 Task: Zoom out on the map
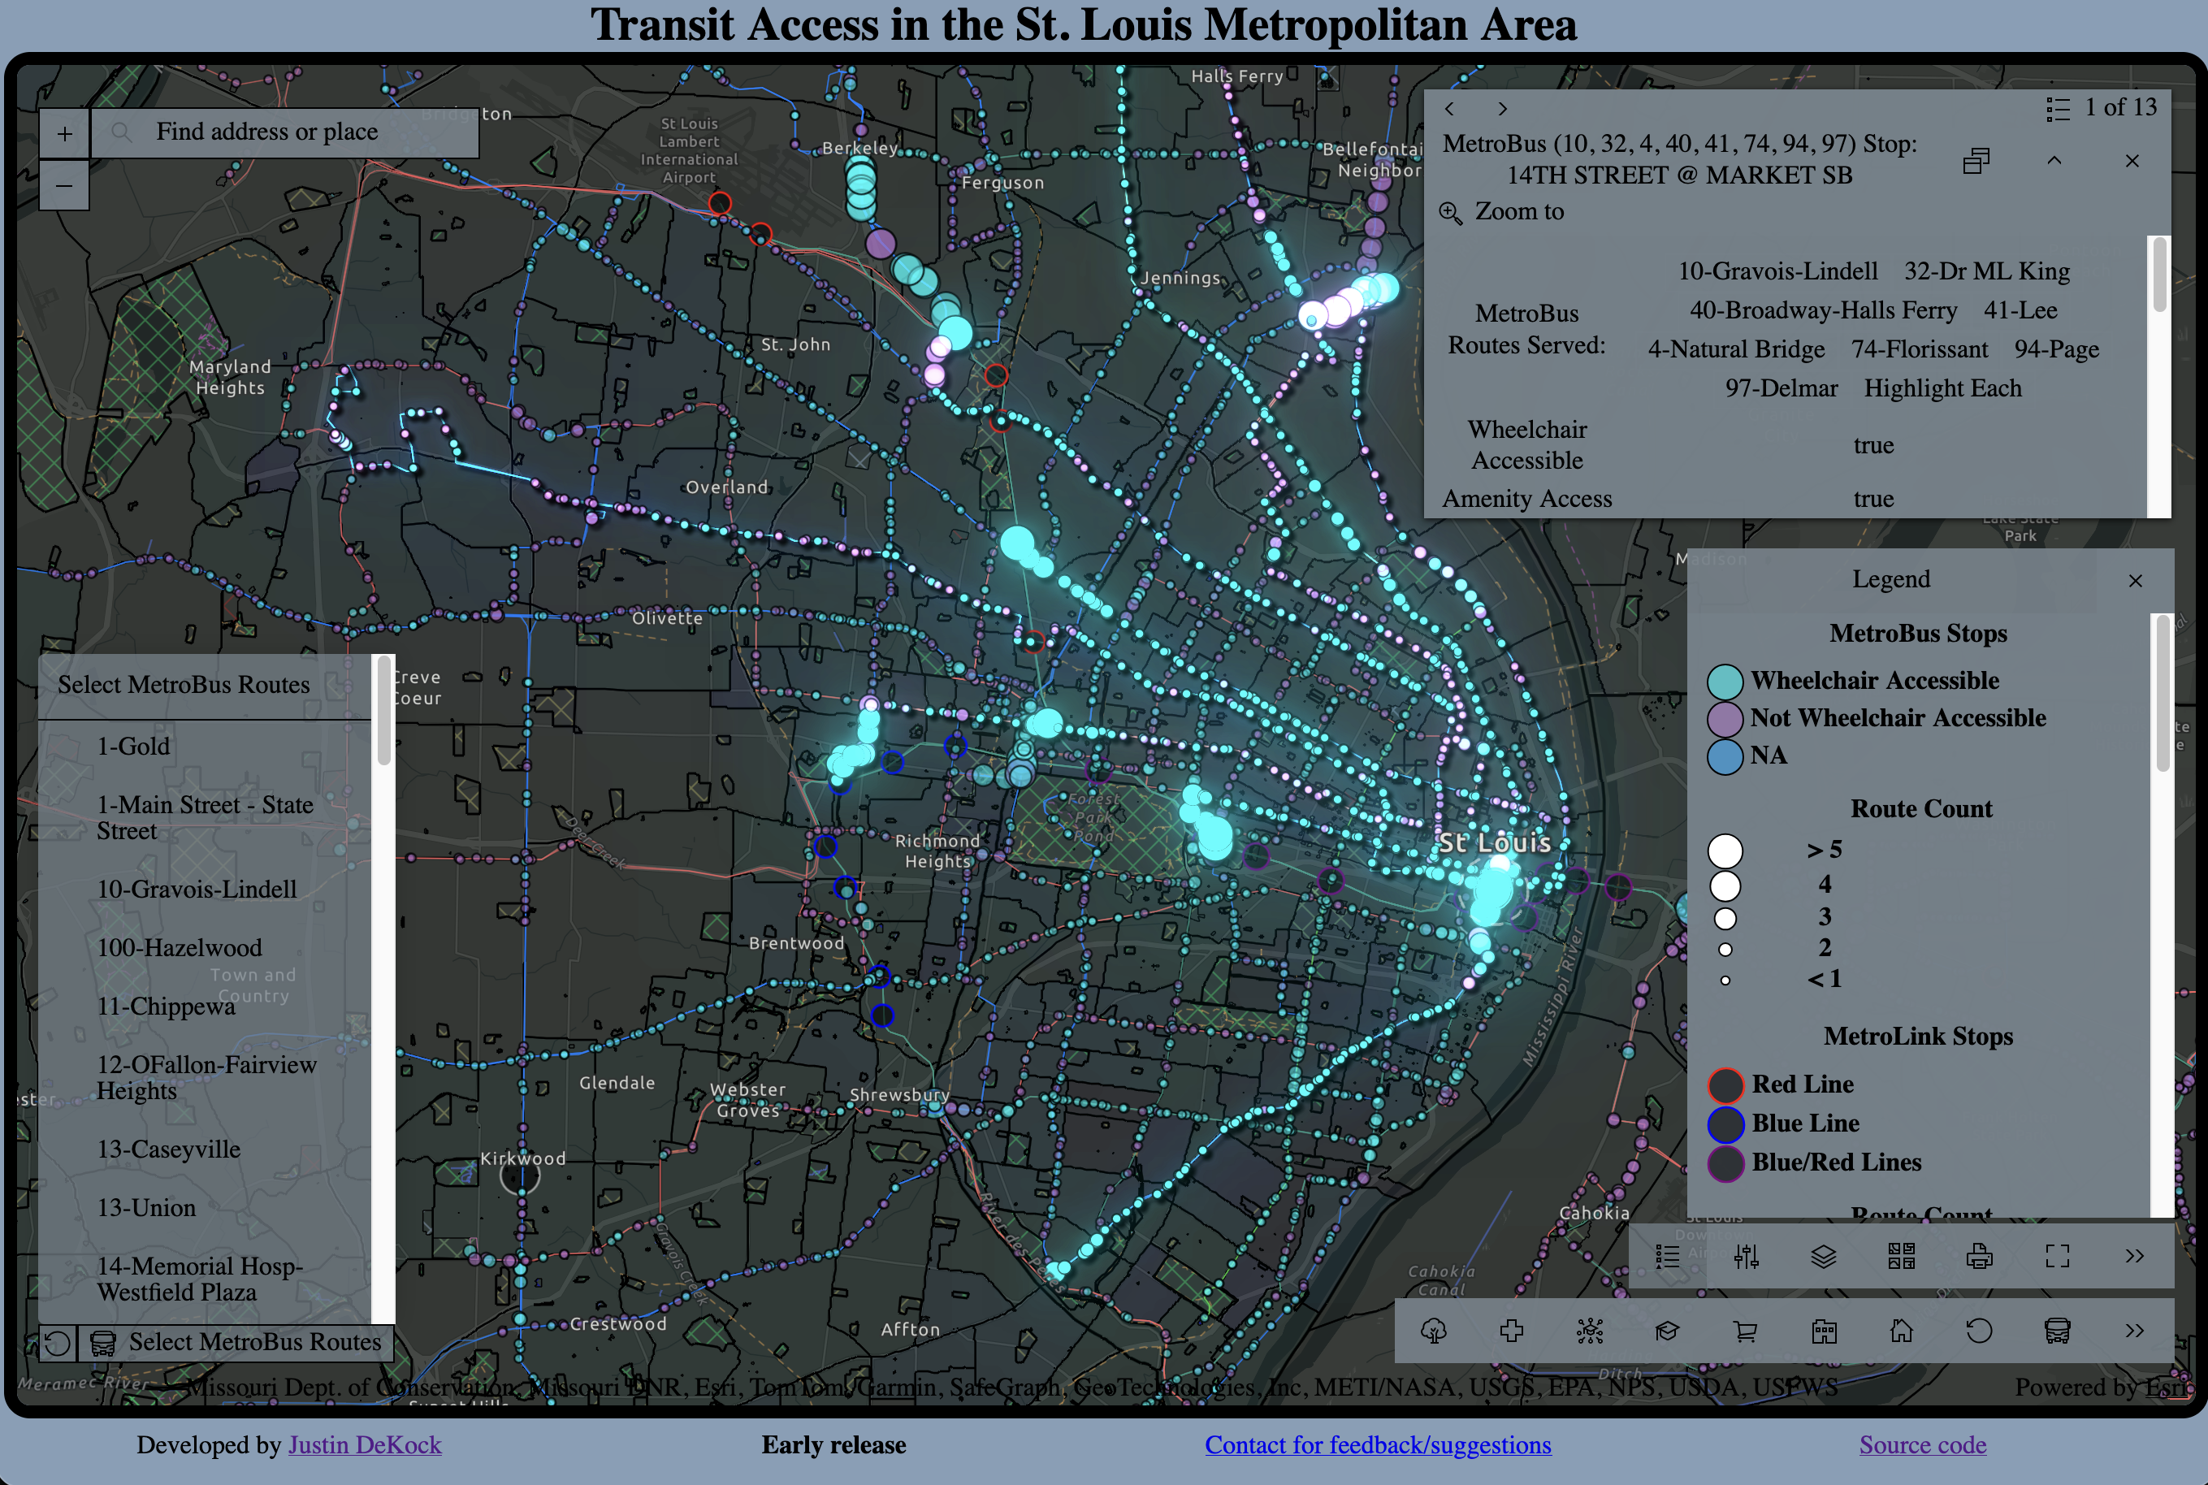click(64, 184)
